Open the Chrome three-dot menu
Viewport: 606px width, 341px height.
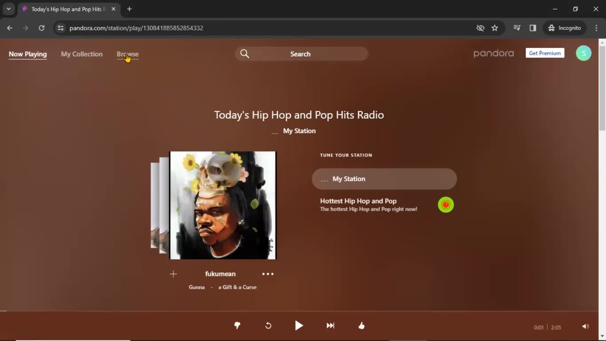click(x=596, y=28)
